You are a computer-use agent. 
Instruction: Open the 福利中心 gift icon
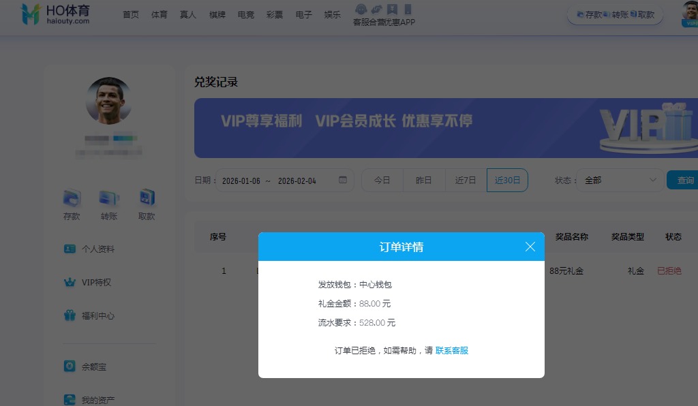pos(70,315)
